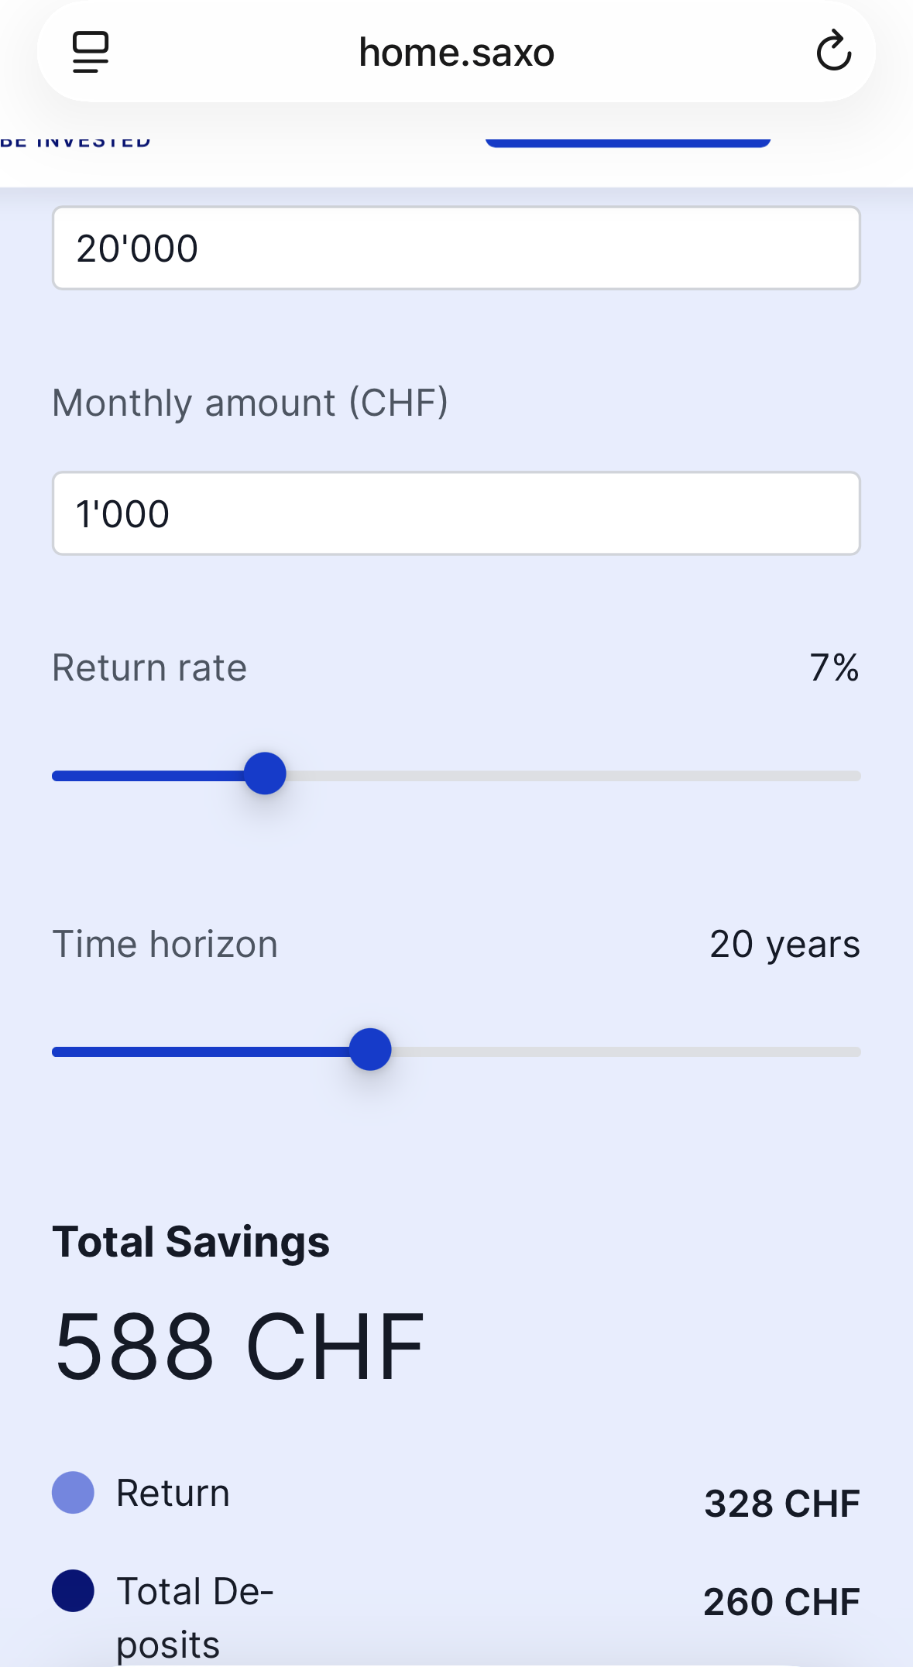Image resolution: width=913 pixels, height=1667 pixels.
Task: Focus the field showing 20'000
Action: (456, 249)
